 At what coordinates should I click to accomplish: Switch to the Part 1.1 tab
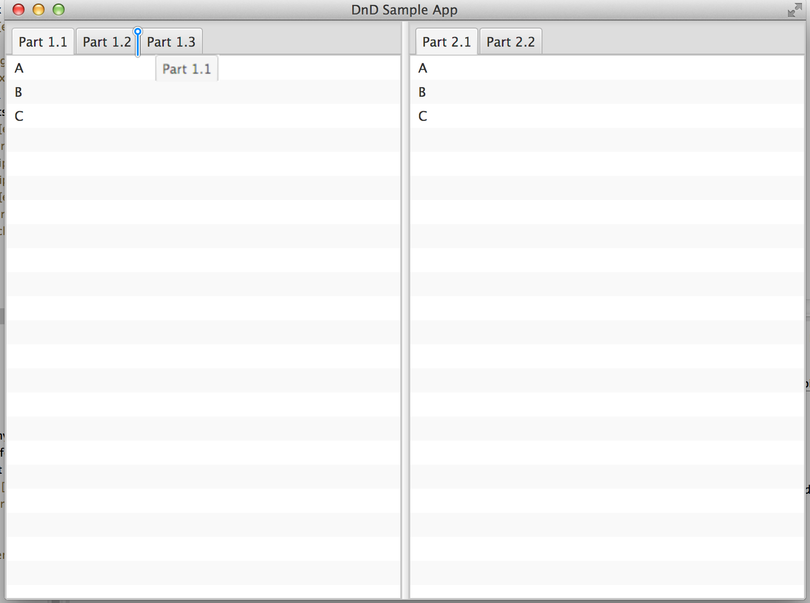43,42
